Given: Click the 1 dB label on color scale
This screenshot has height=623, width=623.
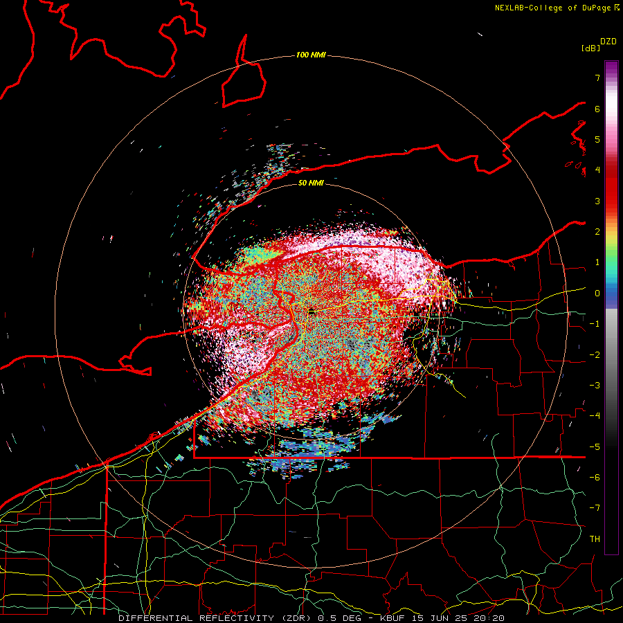Looking at the screenshot, I should [597, 262].
